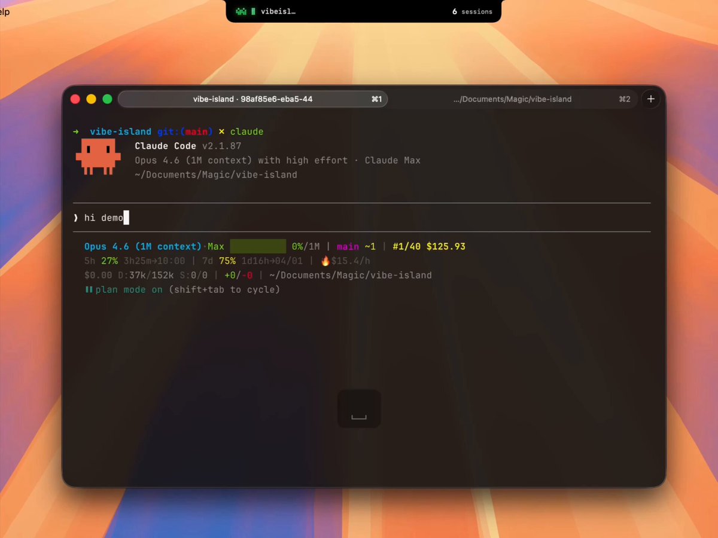Click the '$125.93' cost value

pos(446,246)
